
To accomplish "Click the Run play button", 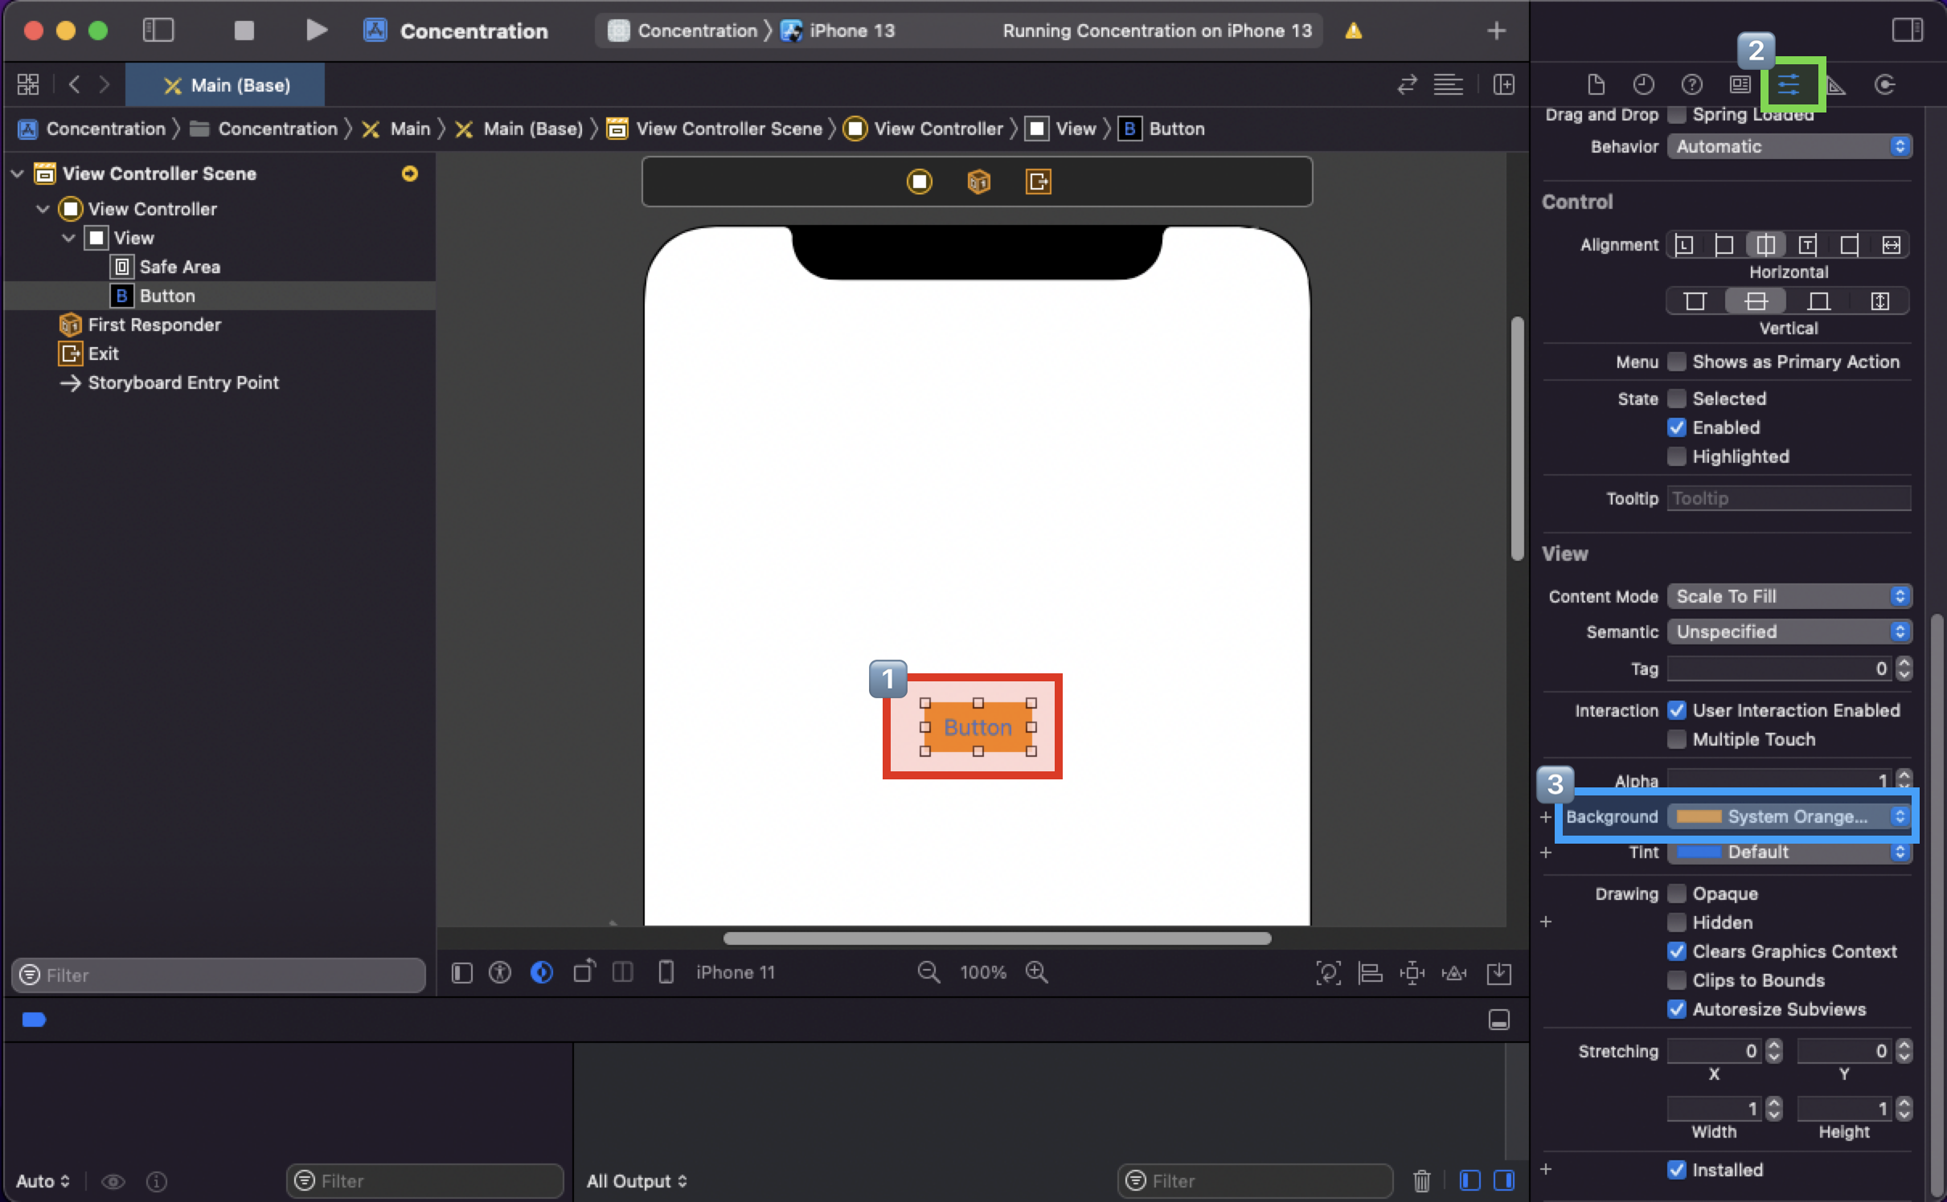I will coord(317,31).
